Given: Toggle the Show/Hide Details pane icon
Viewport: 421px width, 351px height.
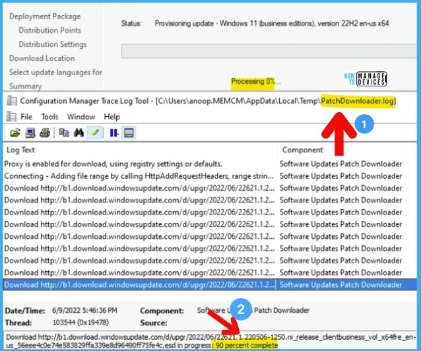Looking at the screenshot, I should point(129,133).
